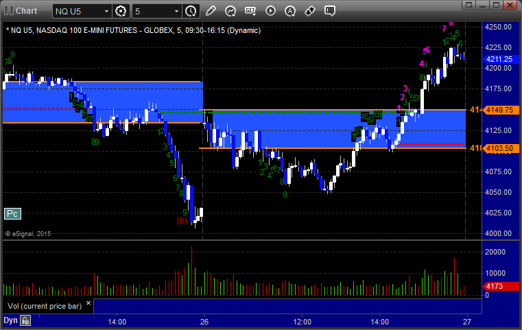Click the 4000.00 price axis label
522x330 pixels.
(x=499, y=233)
